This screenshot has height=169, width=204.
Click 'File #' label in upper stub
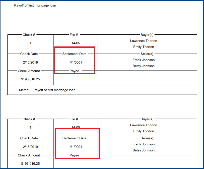[74, 35]
